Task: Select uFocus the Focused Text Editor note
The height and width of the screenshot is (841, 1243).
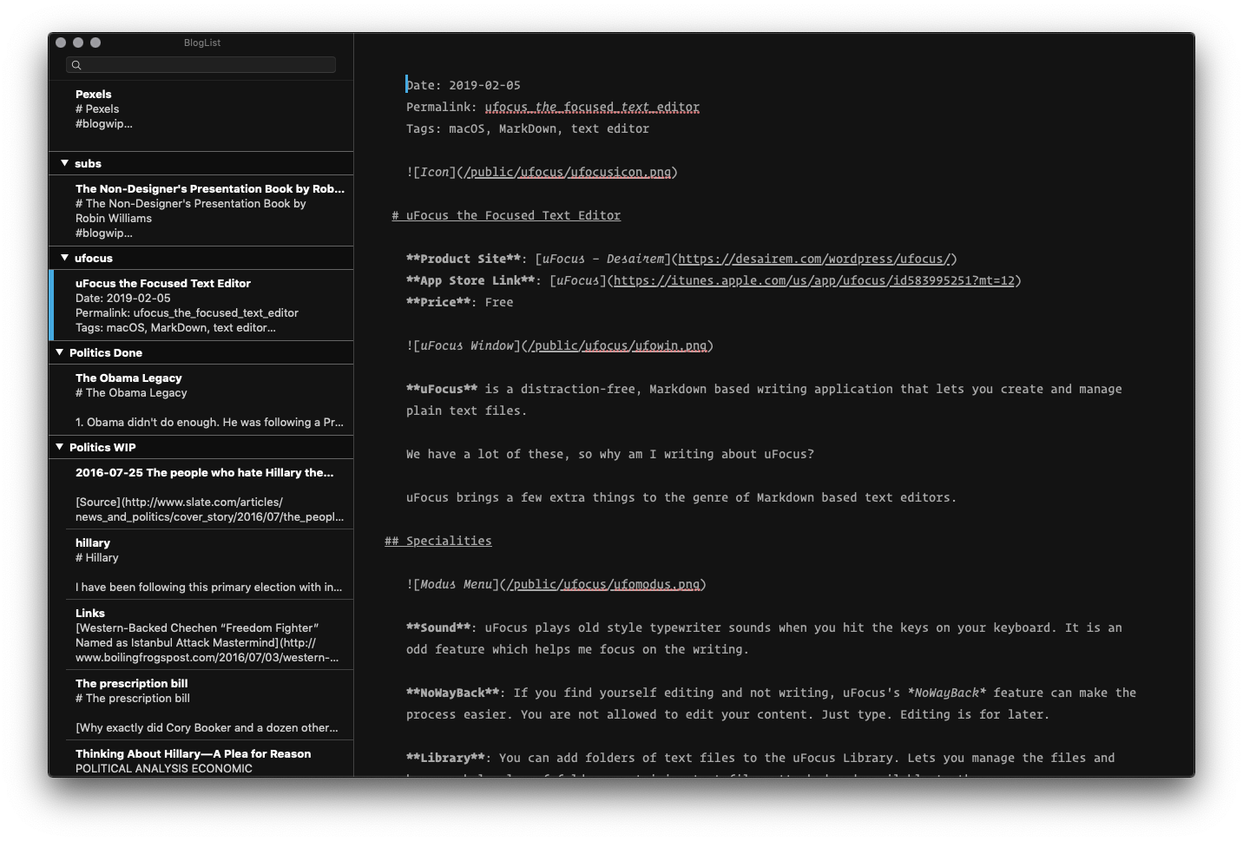Action: 201,306
